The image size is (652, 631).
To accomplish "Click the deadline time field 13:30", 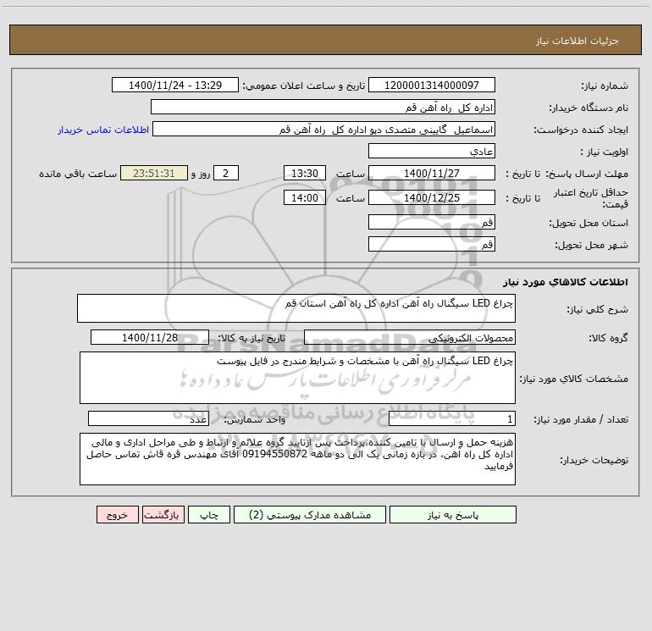I will point(304,174).
